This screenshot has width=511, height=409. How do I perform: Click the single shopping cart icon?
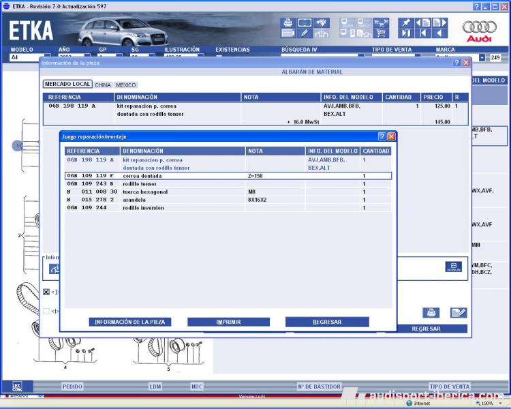[x=381, y=33]
